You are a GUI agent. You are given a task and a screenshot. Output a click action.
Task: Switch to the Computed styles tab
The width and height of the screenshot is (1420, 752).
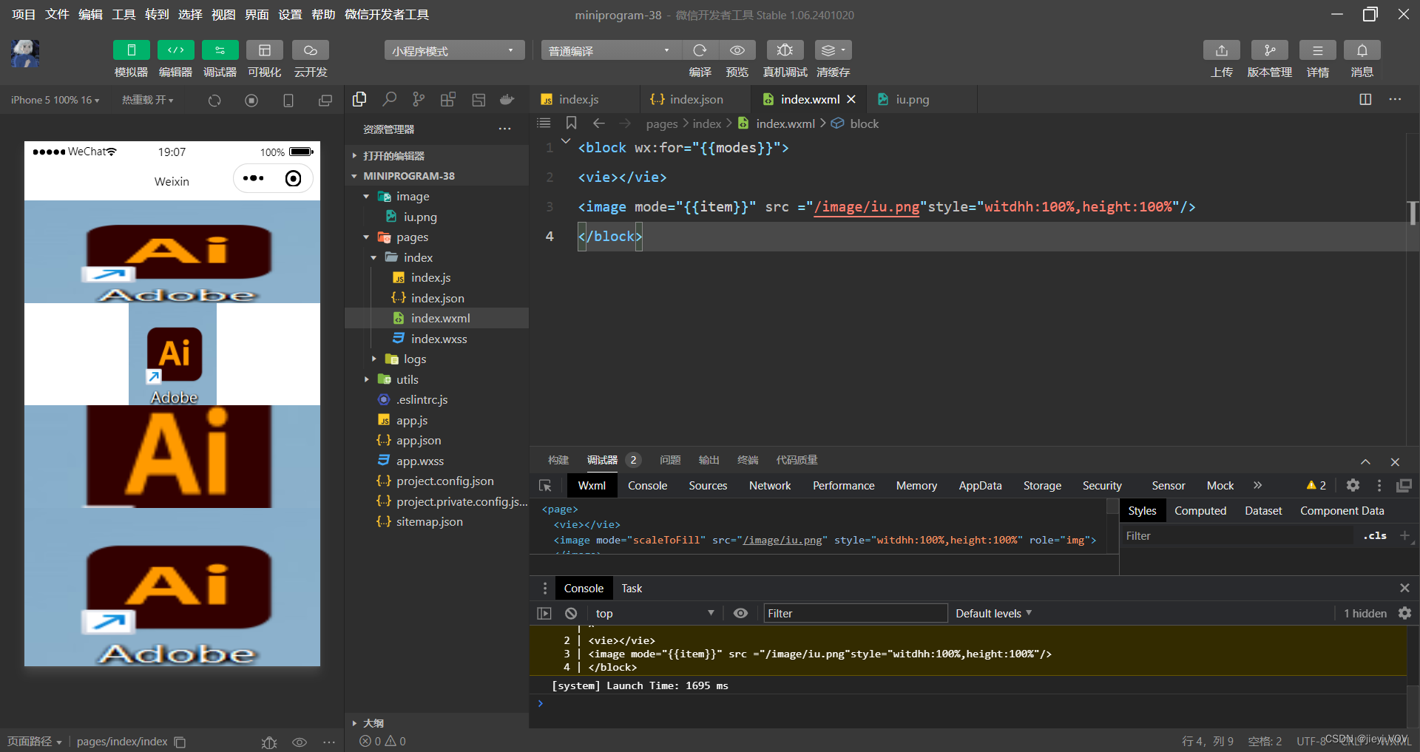pyautogui.click(x=1200, y=511)
